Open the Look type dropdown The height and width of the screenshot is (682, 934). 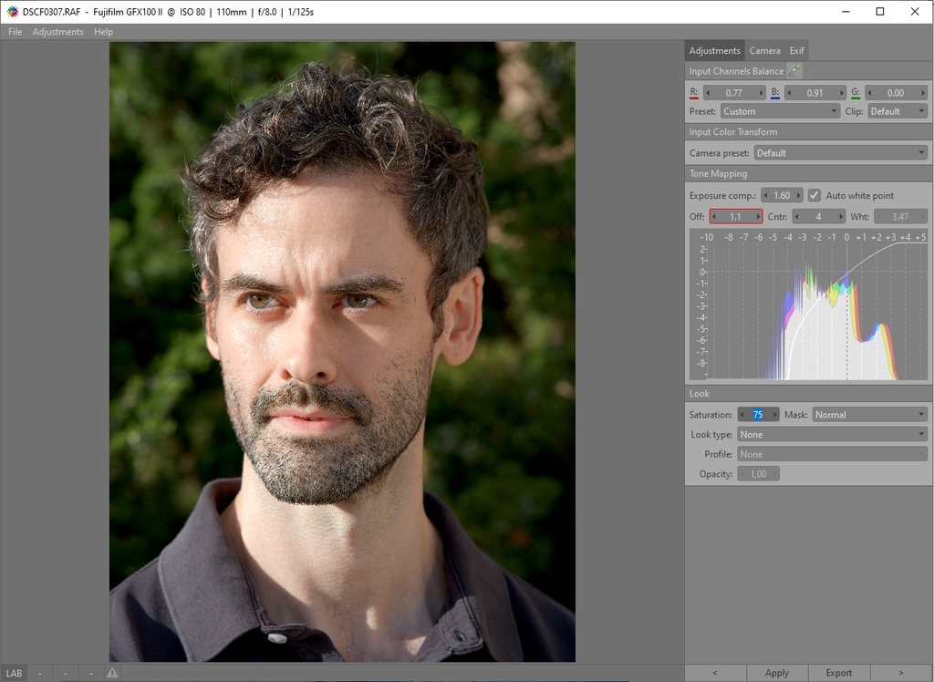coord(833,435)
